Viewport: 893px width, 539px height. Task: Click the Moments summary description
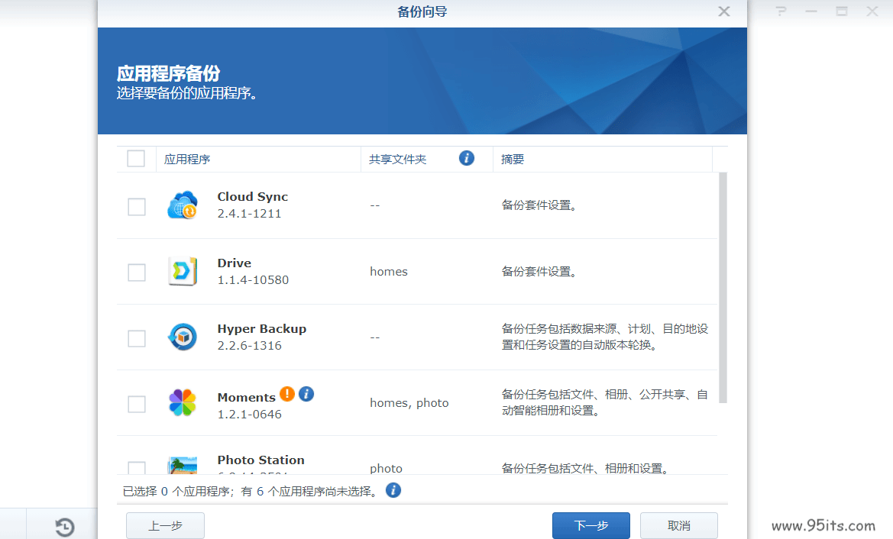(x=604, y=402)
